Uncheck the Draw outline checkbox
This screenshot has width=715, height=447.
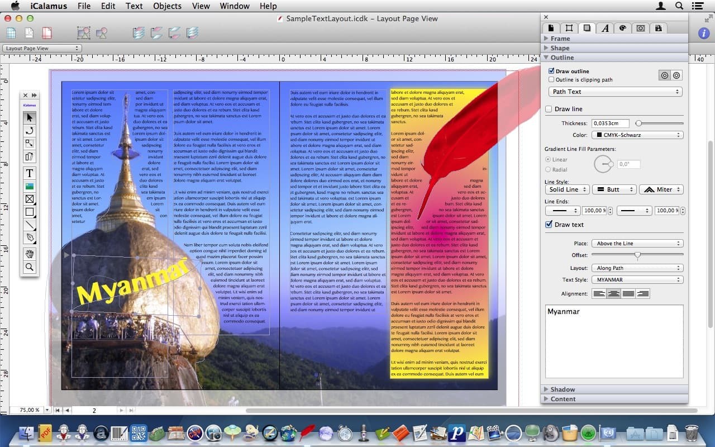551,71
